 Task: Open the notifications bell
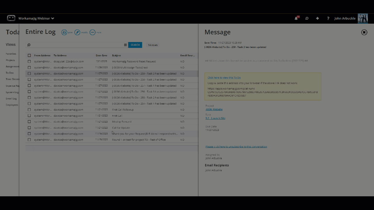tap(296, 18)
